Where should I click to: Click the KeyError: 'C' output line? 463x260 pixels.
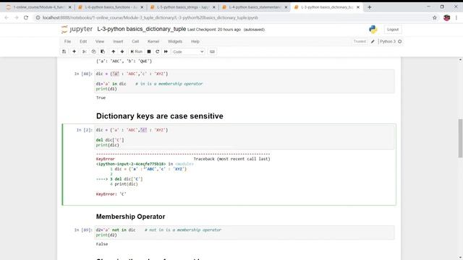(111, 194)
